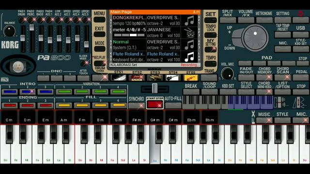Toggle LOW ACC.2 track mute
310x174 pixels.
click(x=59, y=20)
